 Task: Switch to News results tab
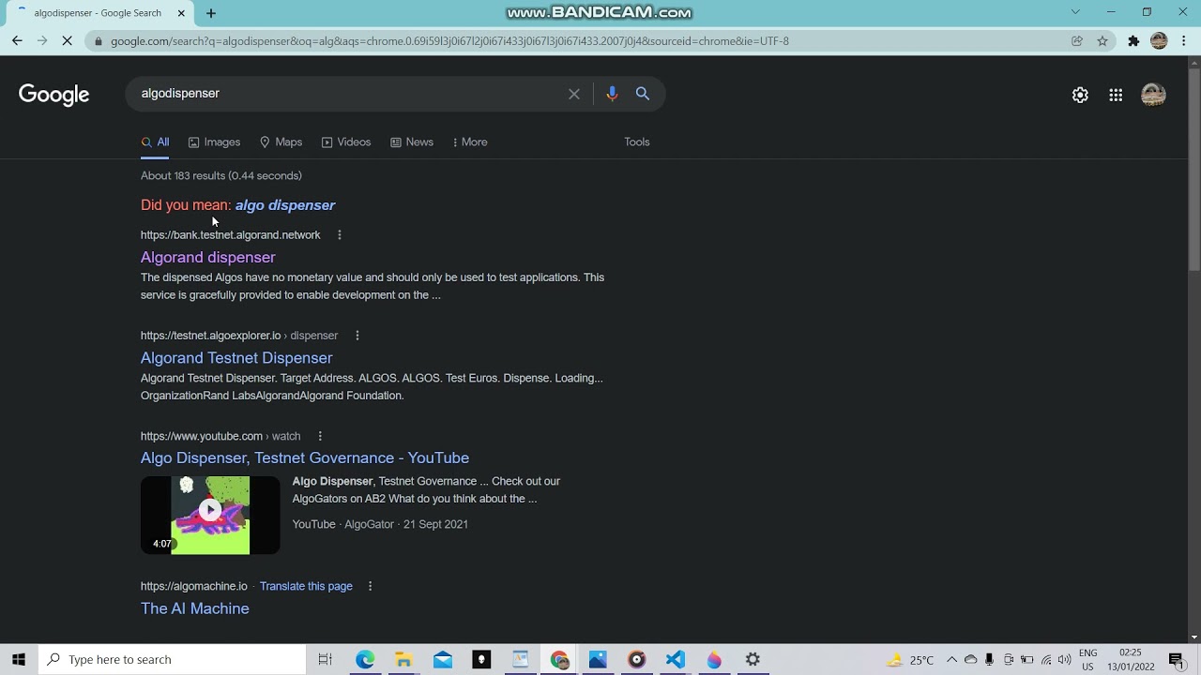(x=412, y=142)
